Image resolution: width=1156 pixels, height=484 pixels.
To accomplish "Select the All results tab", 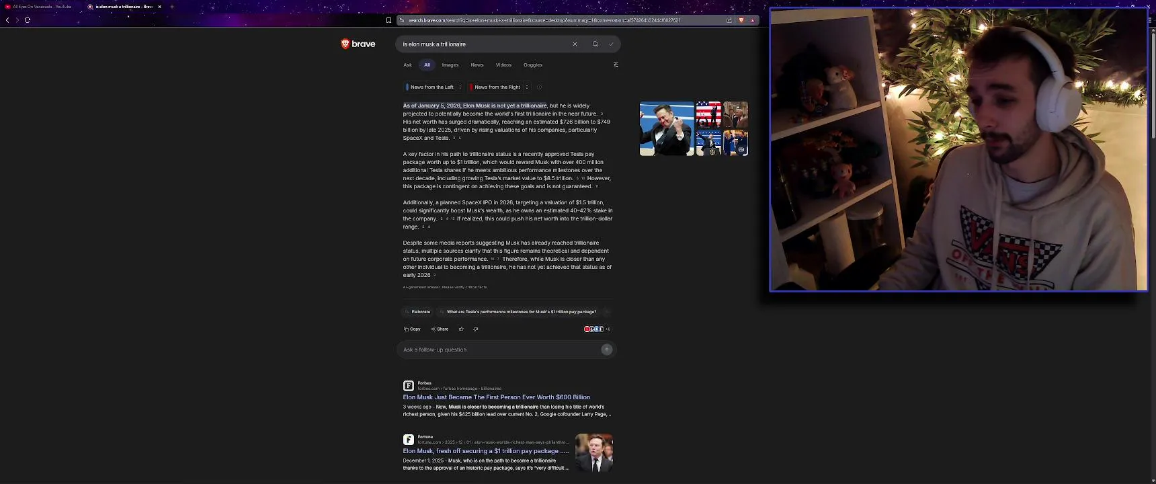I will point(427,65).
